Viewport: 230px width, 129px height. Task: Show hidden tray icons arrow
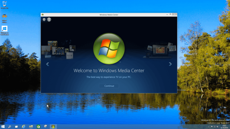point(209,127)
